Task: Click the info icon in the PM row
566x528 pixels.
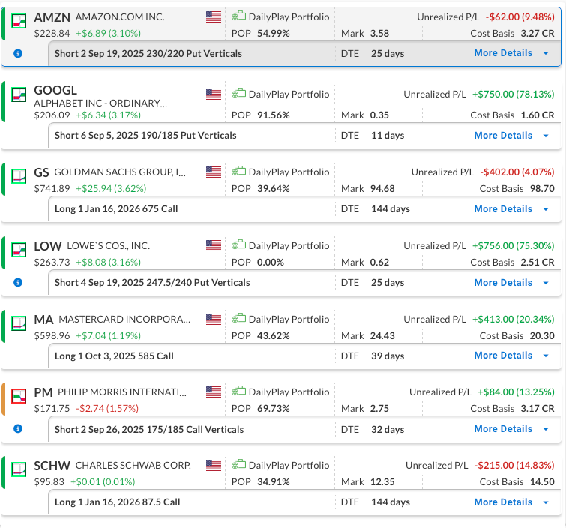Action: pyautogui.click(x=18, y=429)
